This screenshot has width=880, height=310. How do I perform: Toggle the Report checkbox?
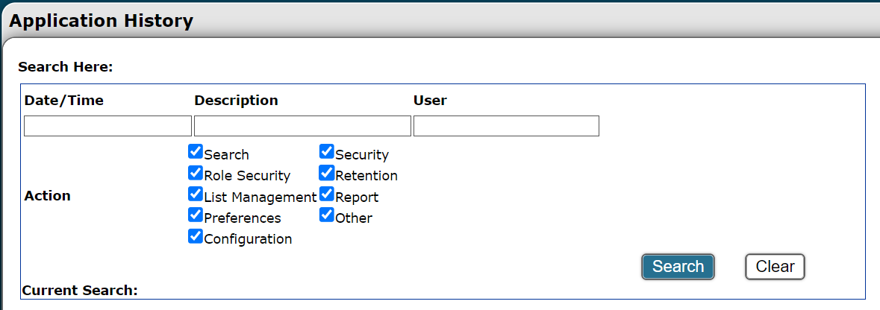pos(327,194)
